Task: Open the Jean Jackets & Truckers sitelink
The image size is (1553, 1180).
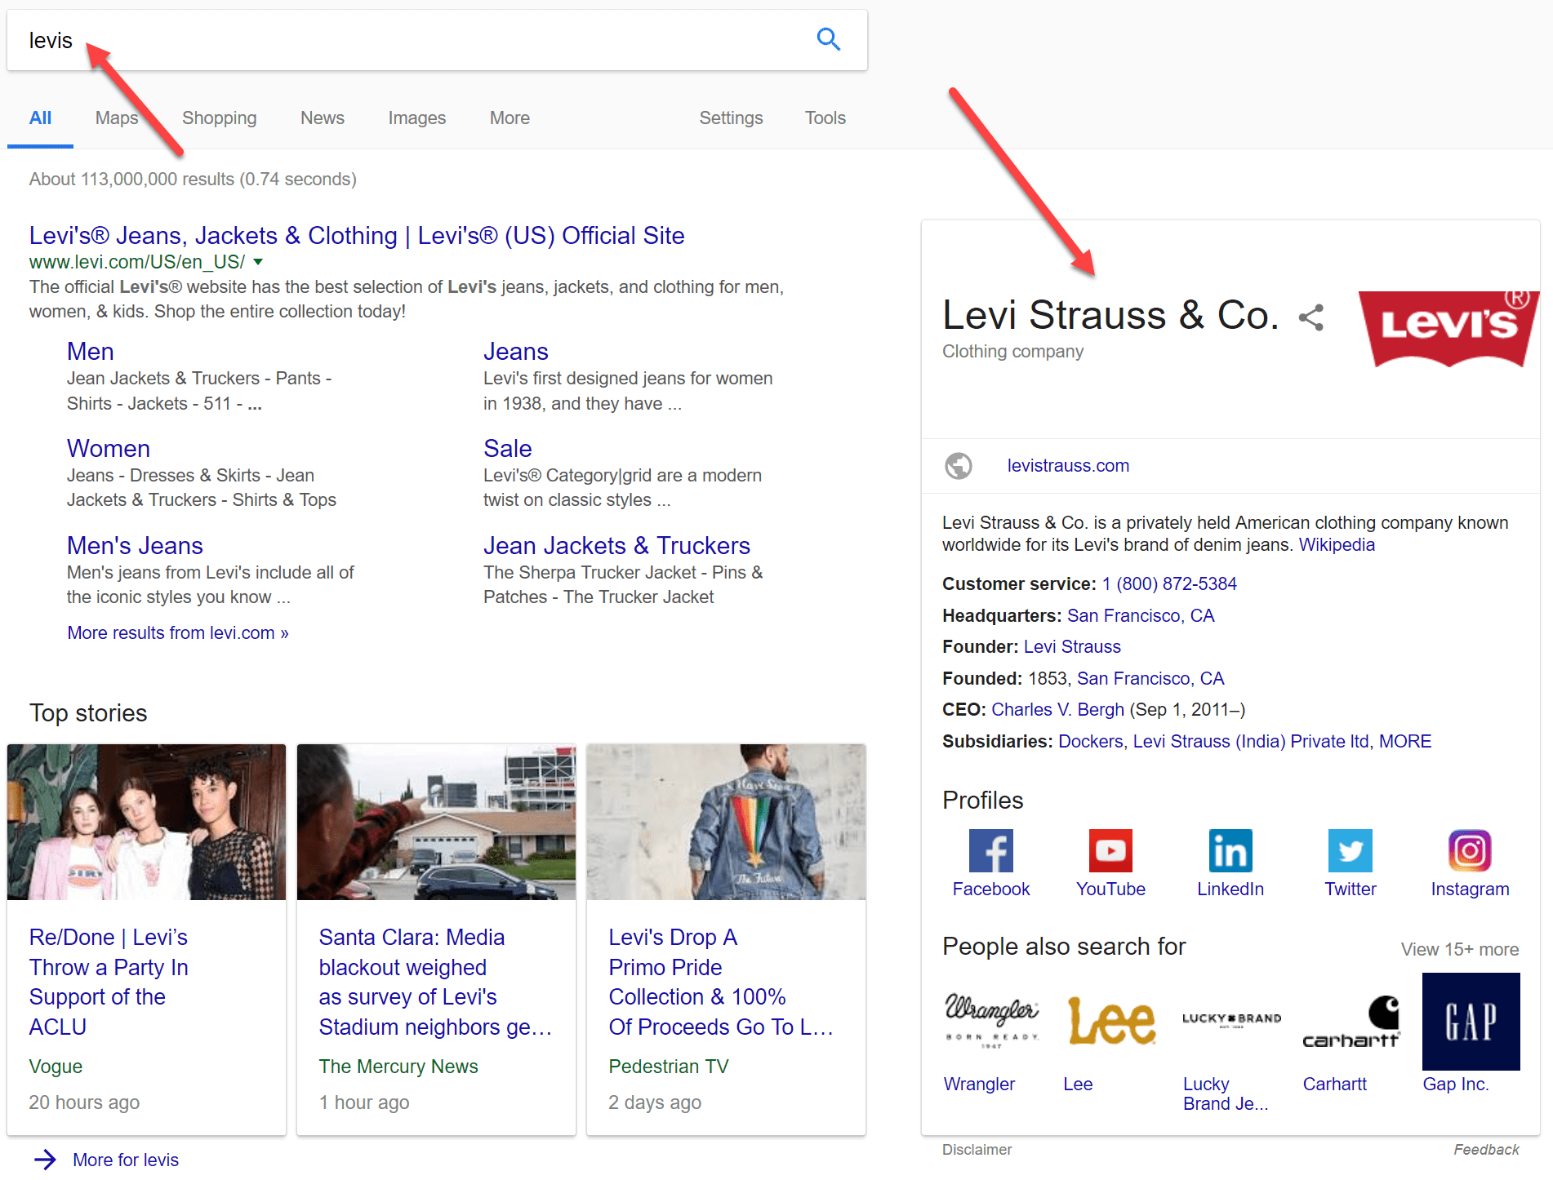Action: point(616,546)
